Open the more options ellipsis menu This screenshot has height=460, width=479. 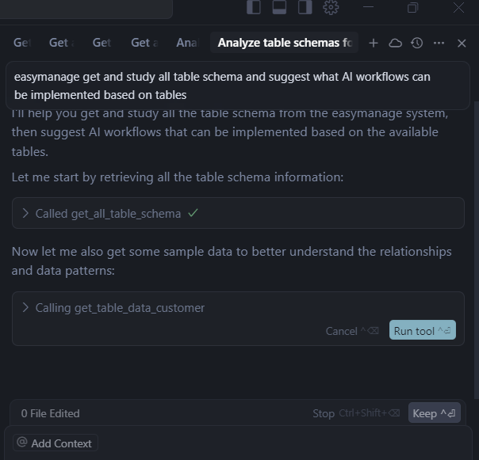tap(439, 43)
